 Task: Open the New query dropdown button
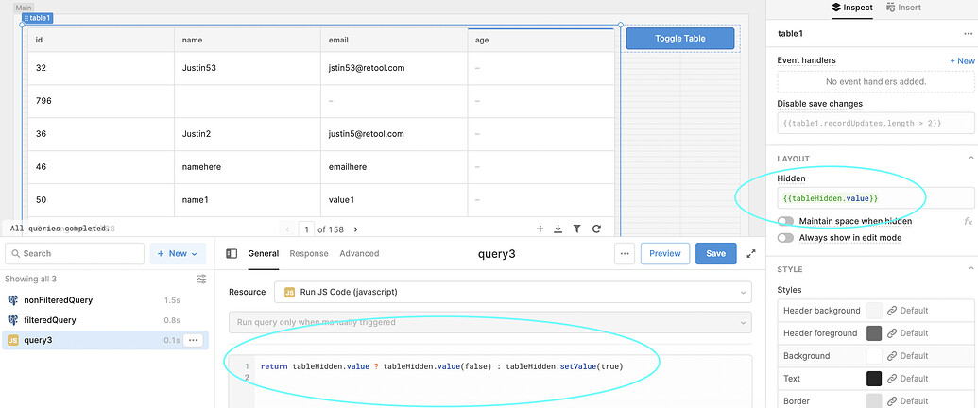point(178,253)
